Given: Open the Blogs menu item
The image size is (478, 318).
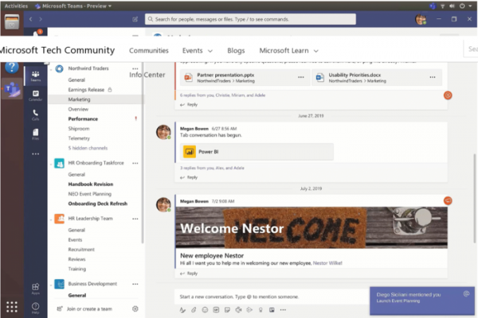Looking at the screenshot, I should click(236, 50).
